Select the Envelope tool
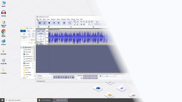This screenshot has width=182, height=102. pos(78,22)
